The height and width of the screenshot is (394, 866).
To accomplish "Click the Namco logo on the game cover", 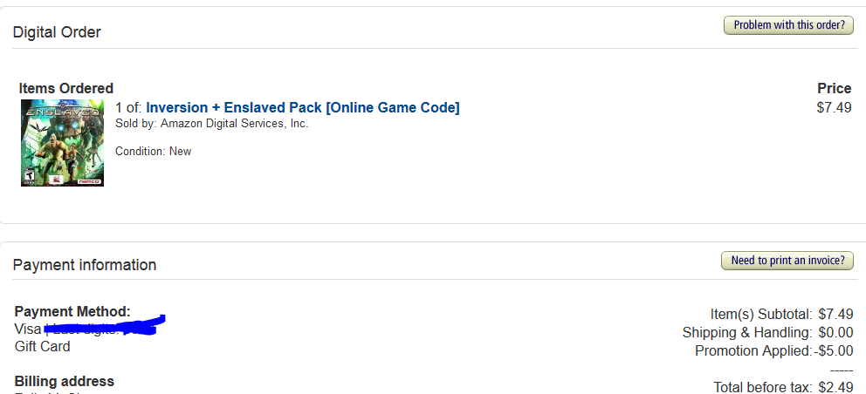I will 89,181.
